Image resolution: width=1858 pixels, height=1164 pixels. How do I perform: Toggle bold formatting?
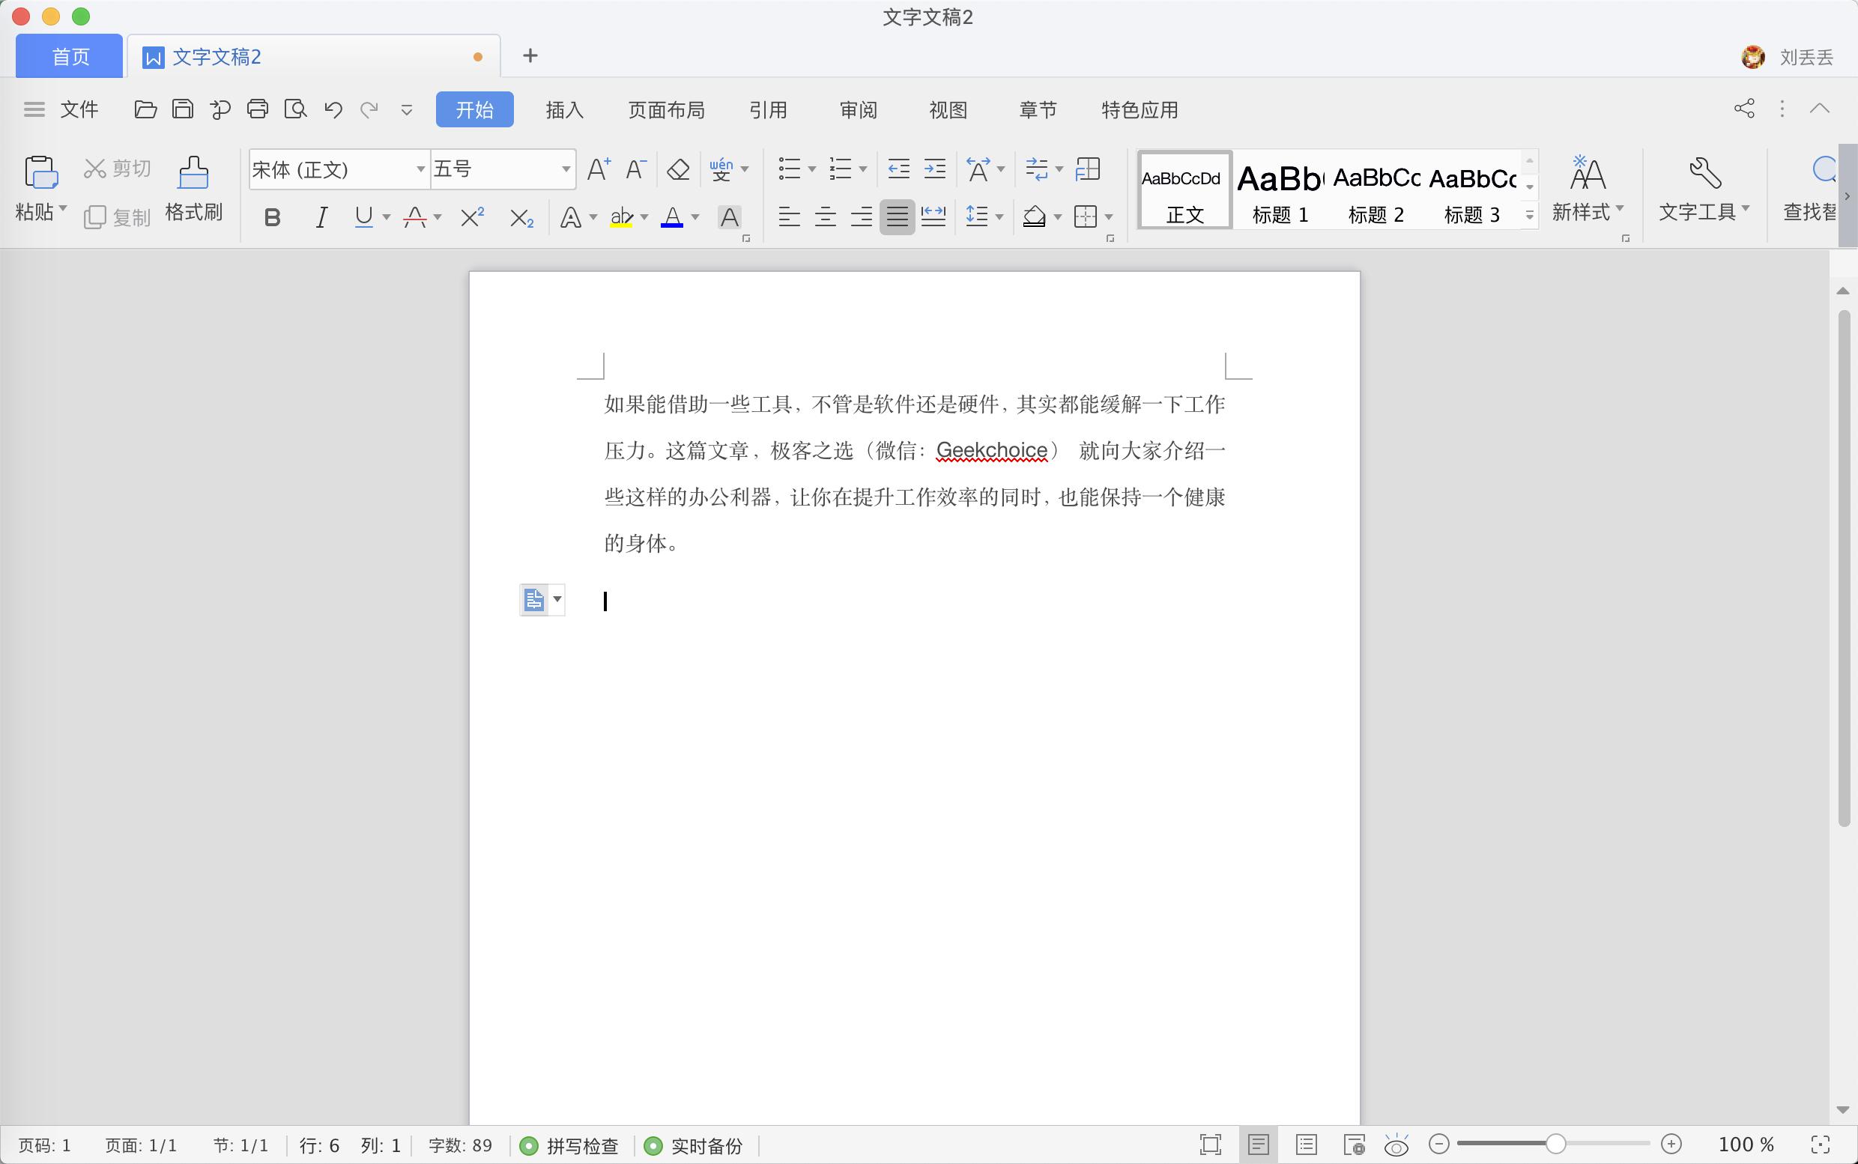coord(271,216)
